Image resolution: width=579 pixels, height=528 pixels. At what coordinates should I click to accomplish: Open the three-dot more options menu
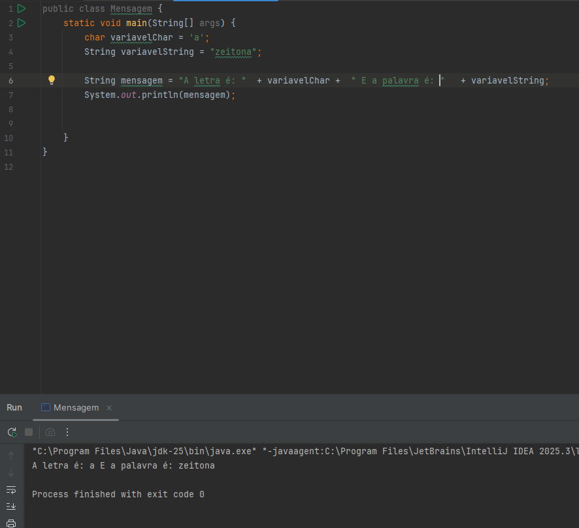(67, 432)
